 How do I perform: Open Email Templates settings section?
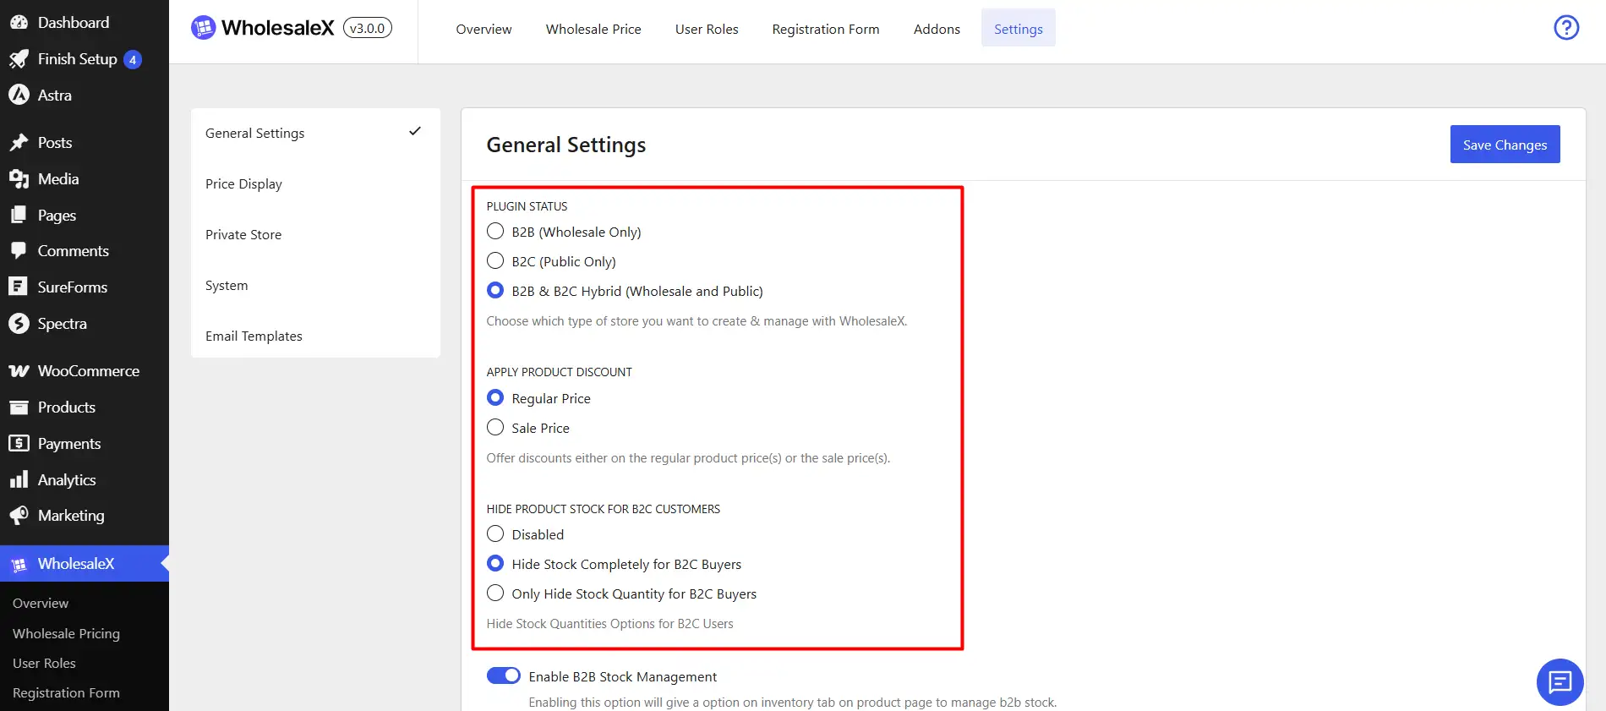click(315, 336)
